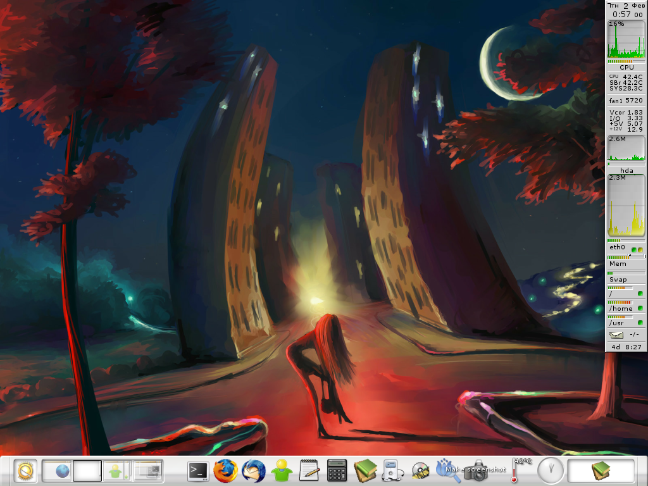This screenshot has width=648, height=486.
Task: Open the CD film video player icon
Action: (420, 471)
